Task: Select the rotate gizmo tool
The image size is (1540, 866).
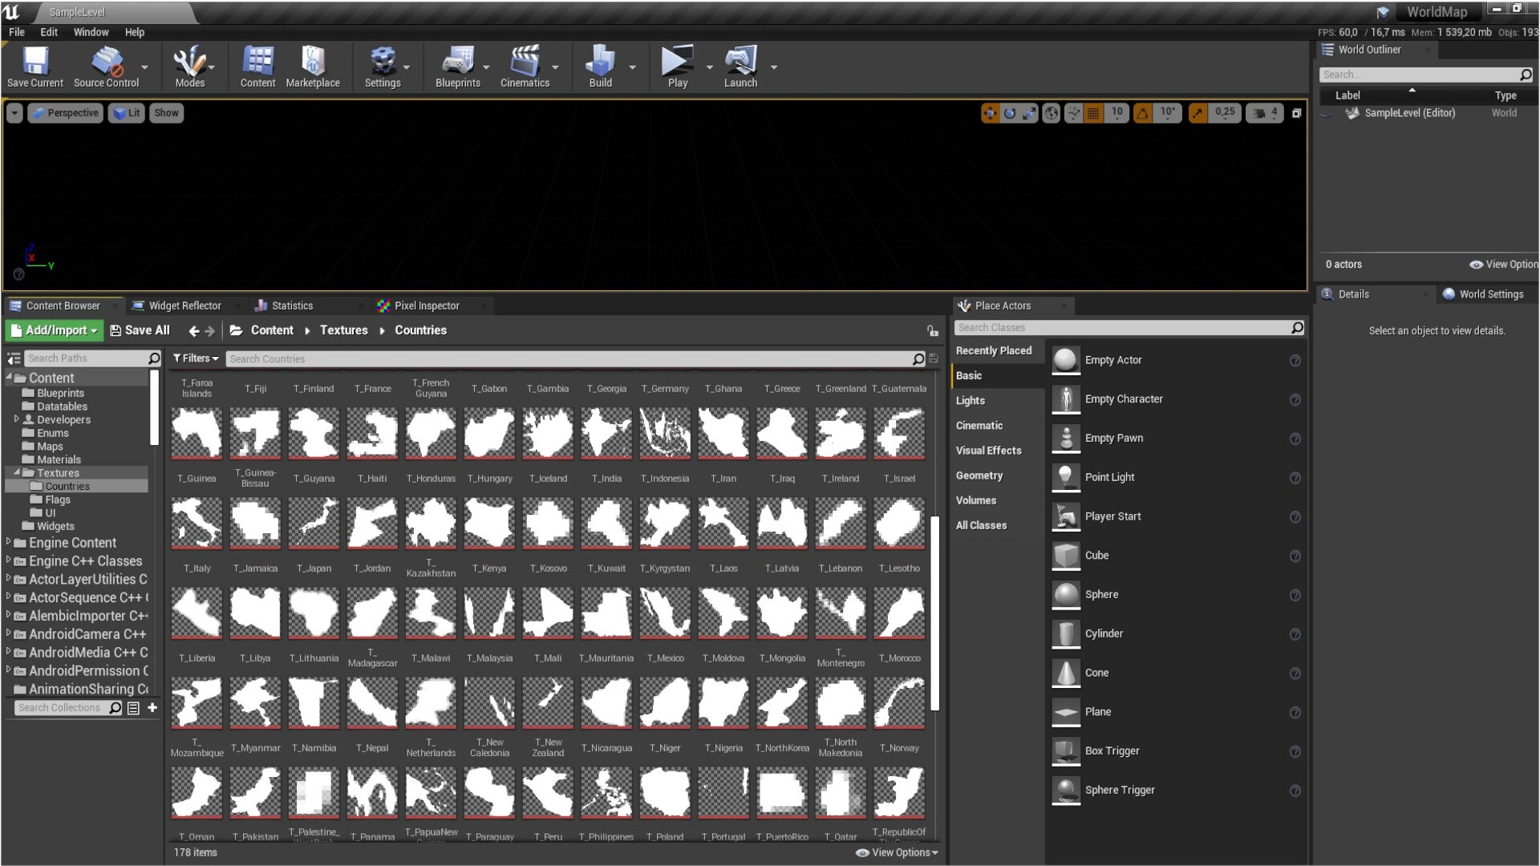Action: point(1010,113)
